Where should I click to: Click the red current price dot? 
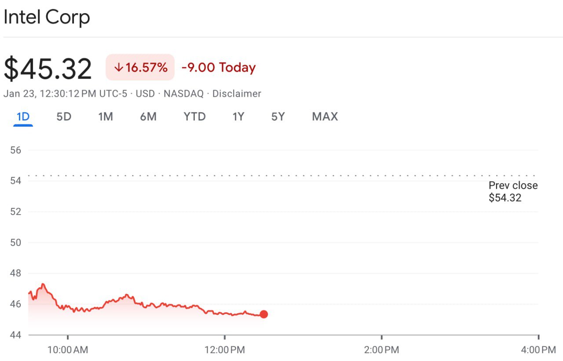click(x=263, y=314)
